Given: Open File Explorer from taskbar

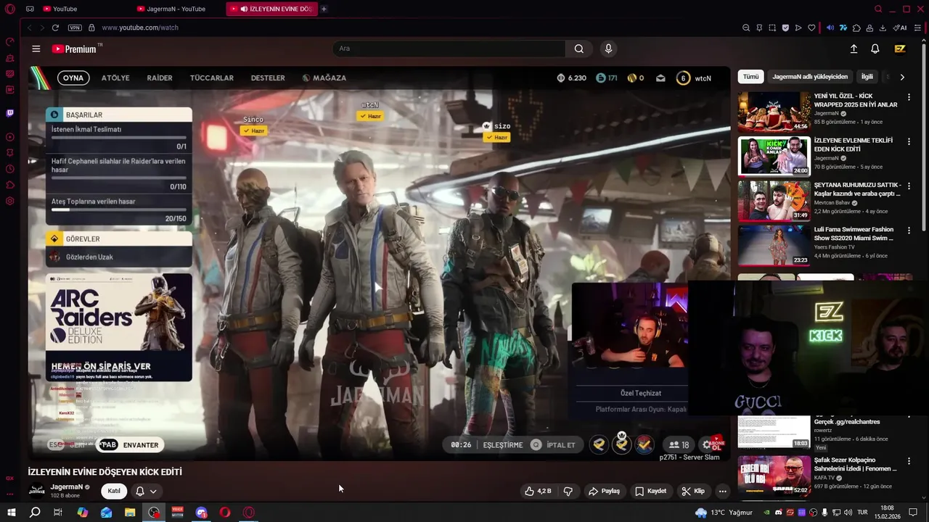Looking at the screenshot, I should [x=130, y=513].
